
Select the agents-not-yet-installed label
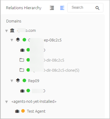coord(34,101)
